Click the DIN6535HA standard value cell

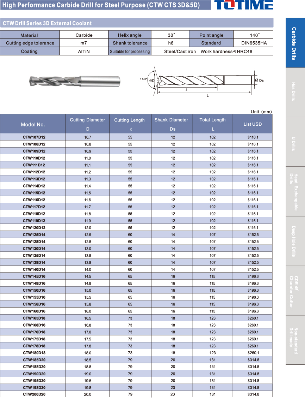click(254, 43)
